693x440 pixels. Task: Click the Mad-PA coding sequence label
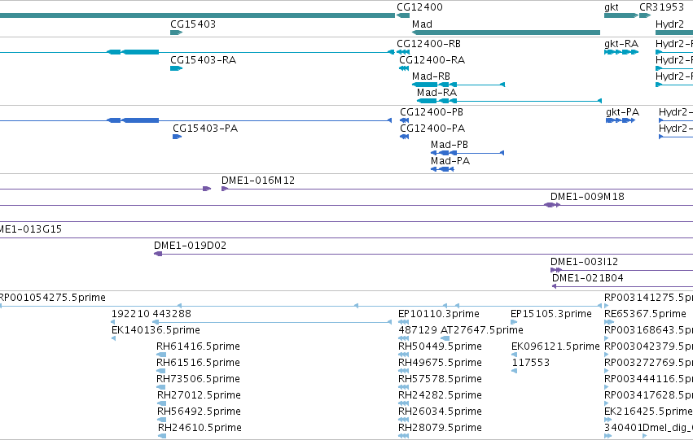tap(450, 161)
